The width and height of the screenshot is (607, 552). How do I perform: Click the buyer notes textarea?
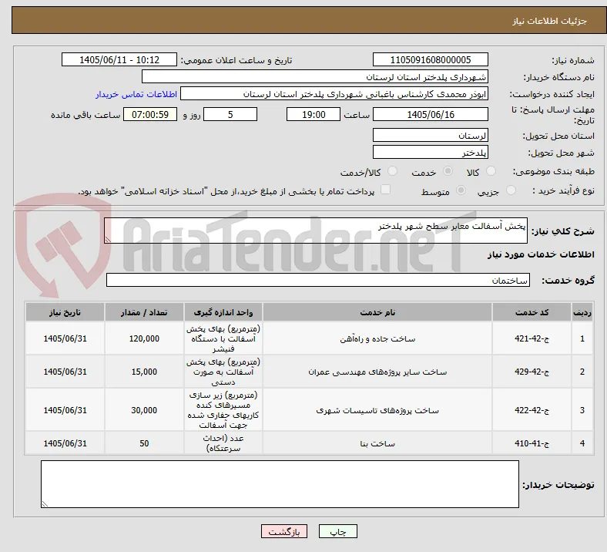280,484
